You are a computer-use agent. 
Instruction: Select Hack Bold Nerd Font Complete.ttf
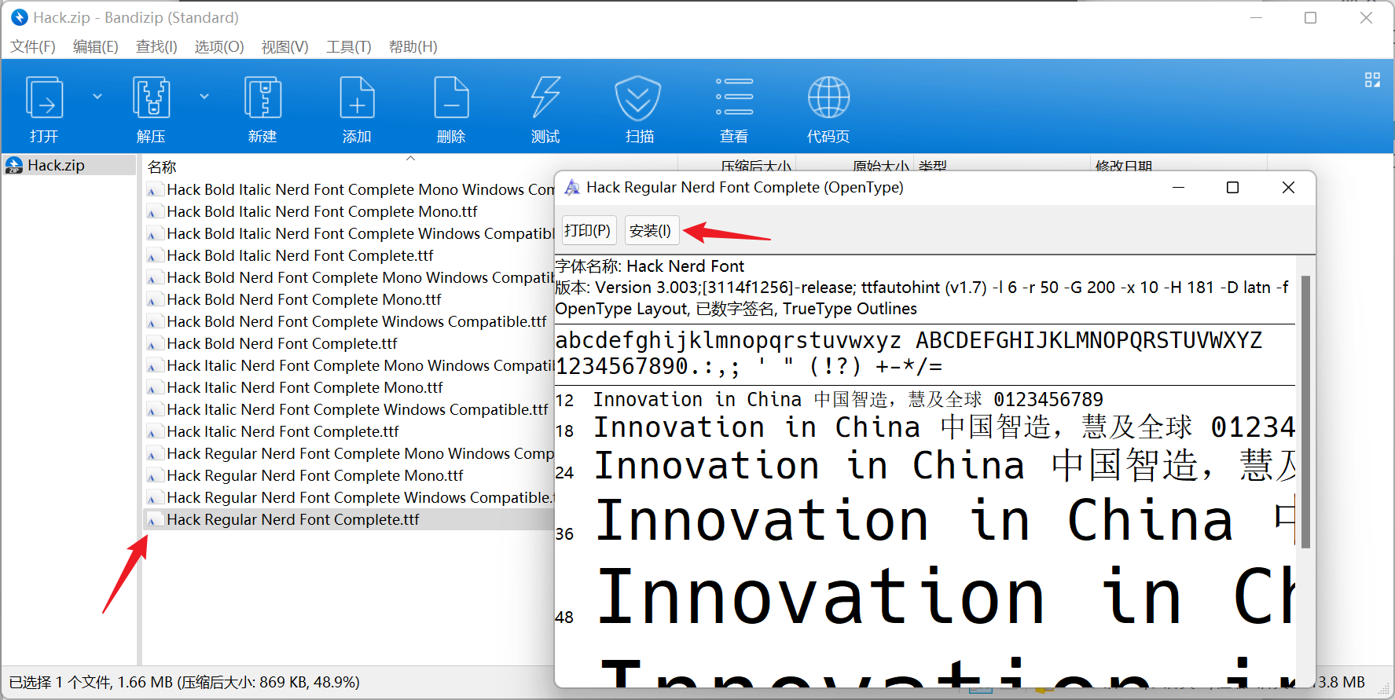(282, 343)
